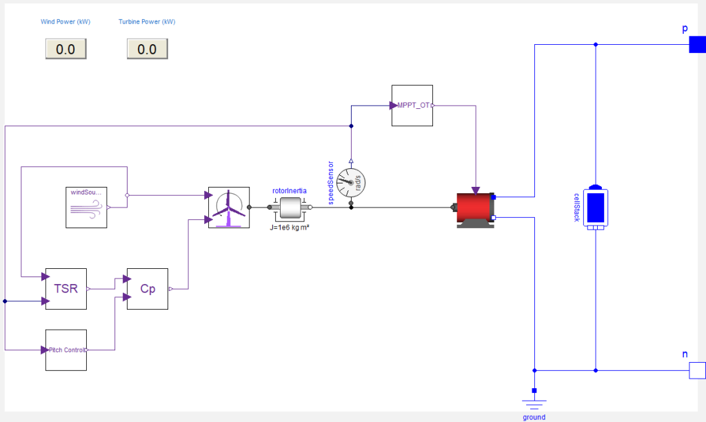This screenshot has height=422, width=706.
Task: Select the windSource block
Action: (x=86, y=208)
